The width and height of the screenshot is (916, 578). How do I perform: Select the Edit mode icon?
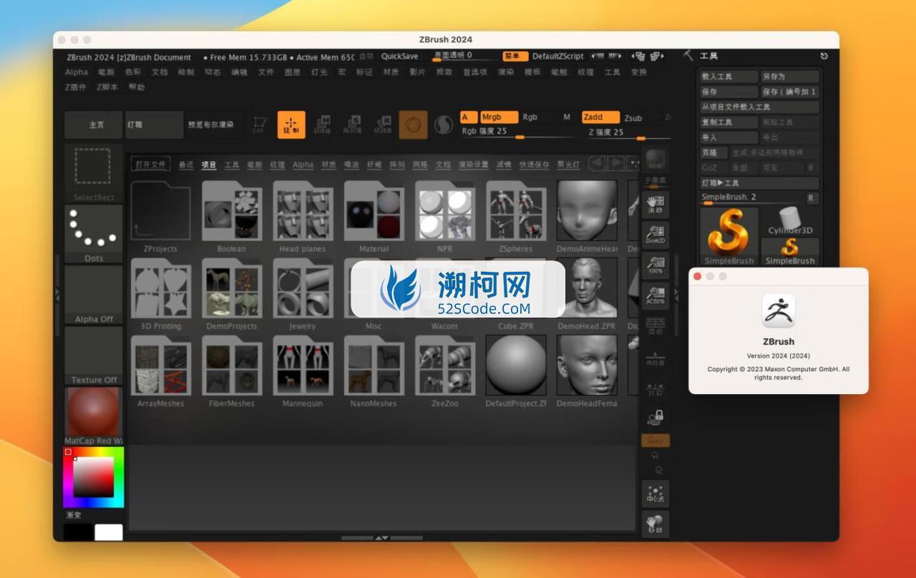(260, 124)
